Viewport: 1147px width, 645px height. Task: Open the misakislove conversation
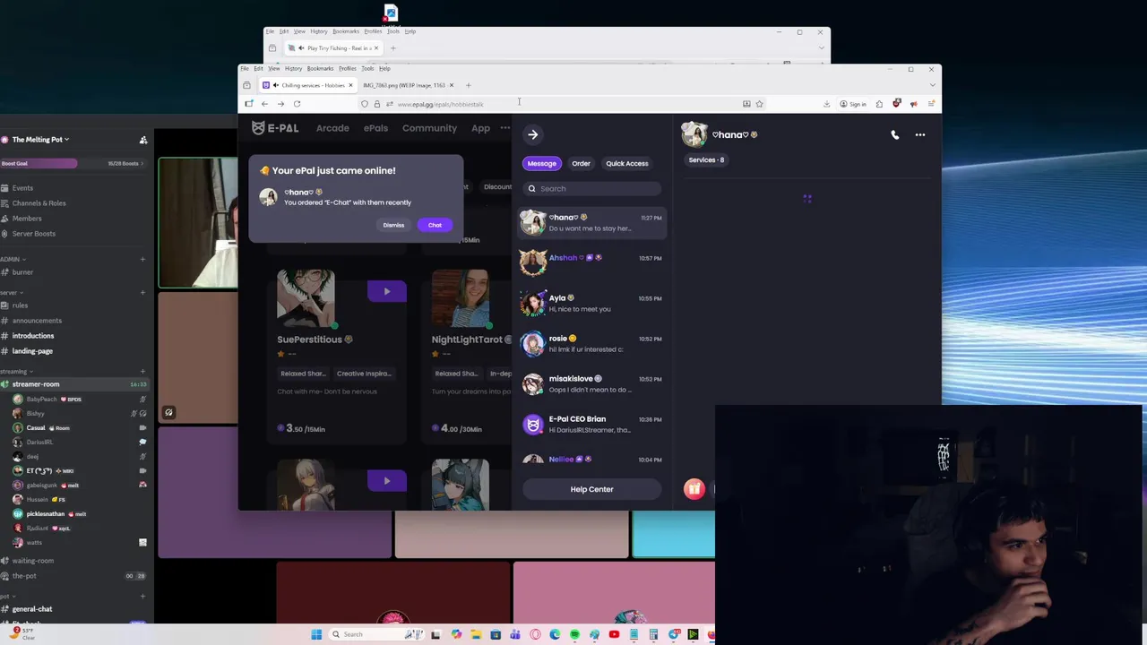coord(592,383)
